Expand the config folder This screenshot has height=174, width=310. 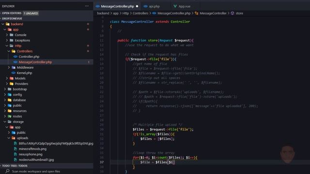tap(5, 95)
